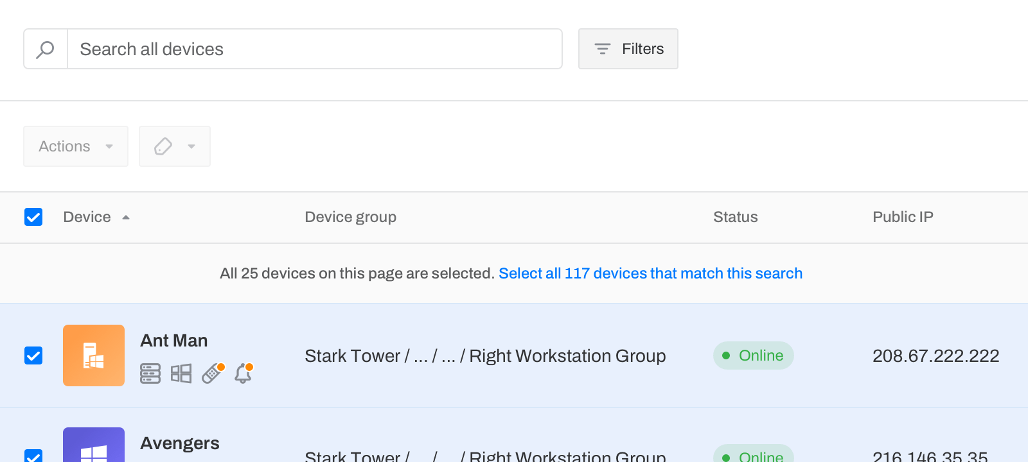Image resolution: width=1028 pixels, height=462 pixels.
Task: Open the Avengers device name
Action: click(180, 443)
